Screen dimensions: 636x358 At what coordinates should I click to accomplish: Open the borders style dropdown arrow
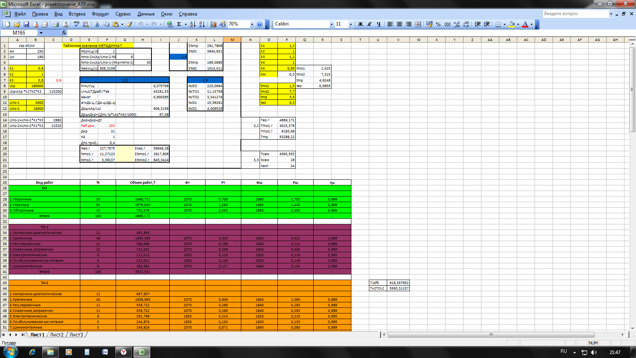[x=504, y=24]
